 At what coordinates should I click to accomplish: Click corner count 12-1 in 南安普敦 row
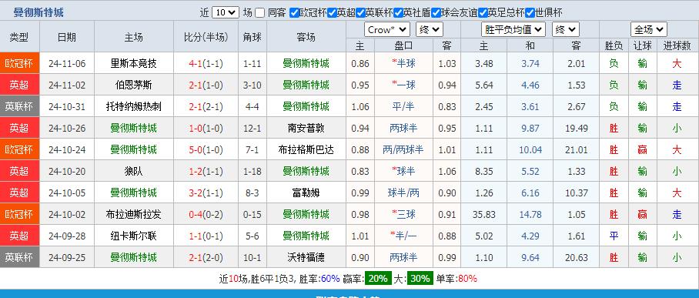[x=253, y=128]
